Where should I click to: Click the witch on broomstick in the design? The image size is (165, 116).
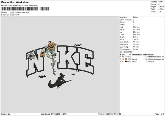click(60, 81)
